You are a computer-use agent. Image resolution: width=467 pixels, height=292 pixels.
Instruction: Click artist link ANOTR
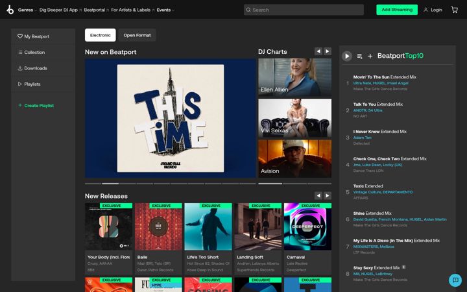pyautogui.click(x=359, y=110)
